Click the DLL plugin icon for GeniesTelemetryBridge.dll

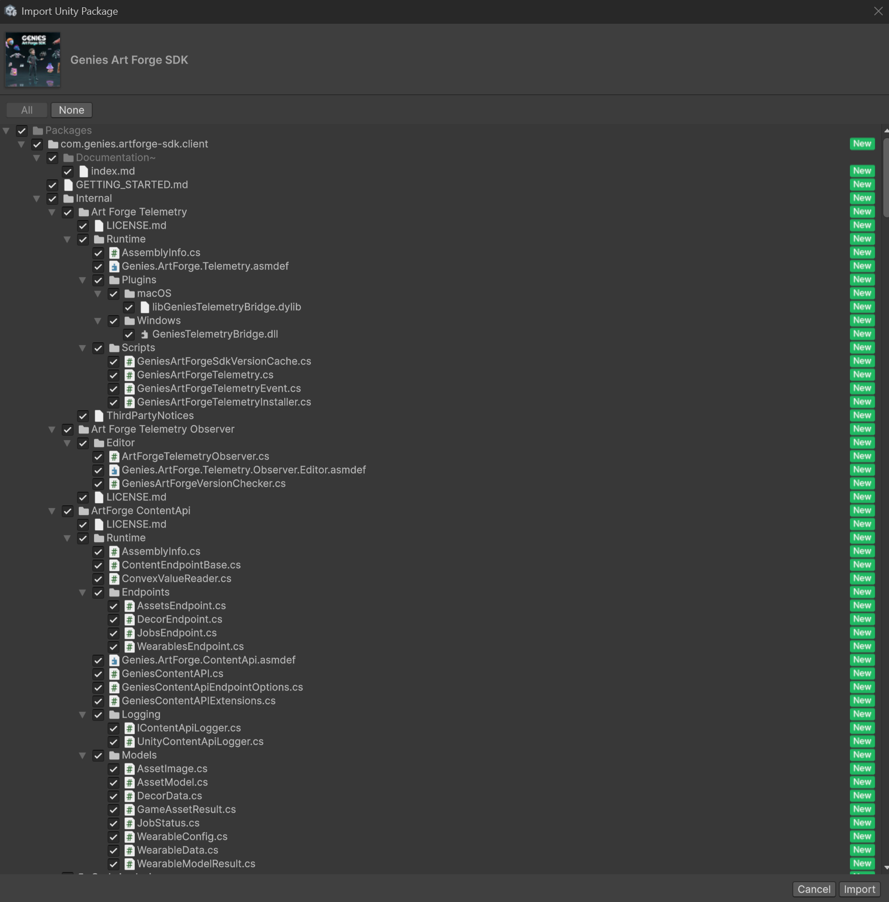pyautogui.click(x=145, y=334)
